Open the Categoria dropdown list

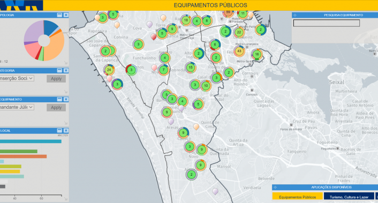17,78
